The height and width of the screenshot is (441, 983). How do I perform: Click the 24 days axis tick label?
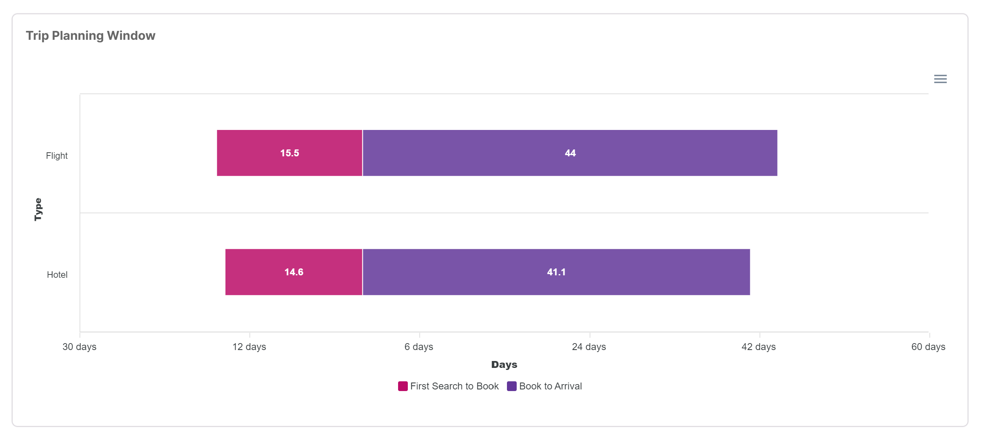(x=589, y=347)
